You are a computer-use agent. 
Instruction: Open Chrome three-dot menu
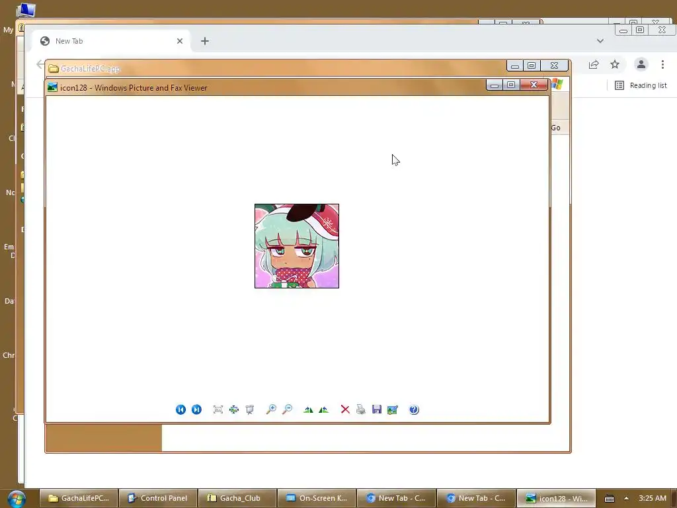tap(662, 65)
